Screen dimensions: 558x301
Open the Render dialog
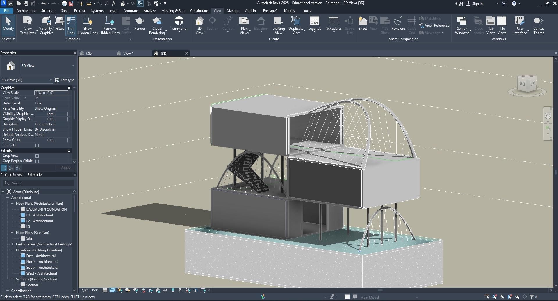[x=140, y=23]
